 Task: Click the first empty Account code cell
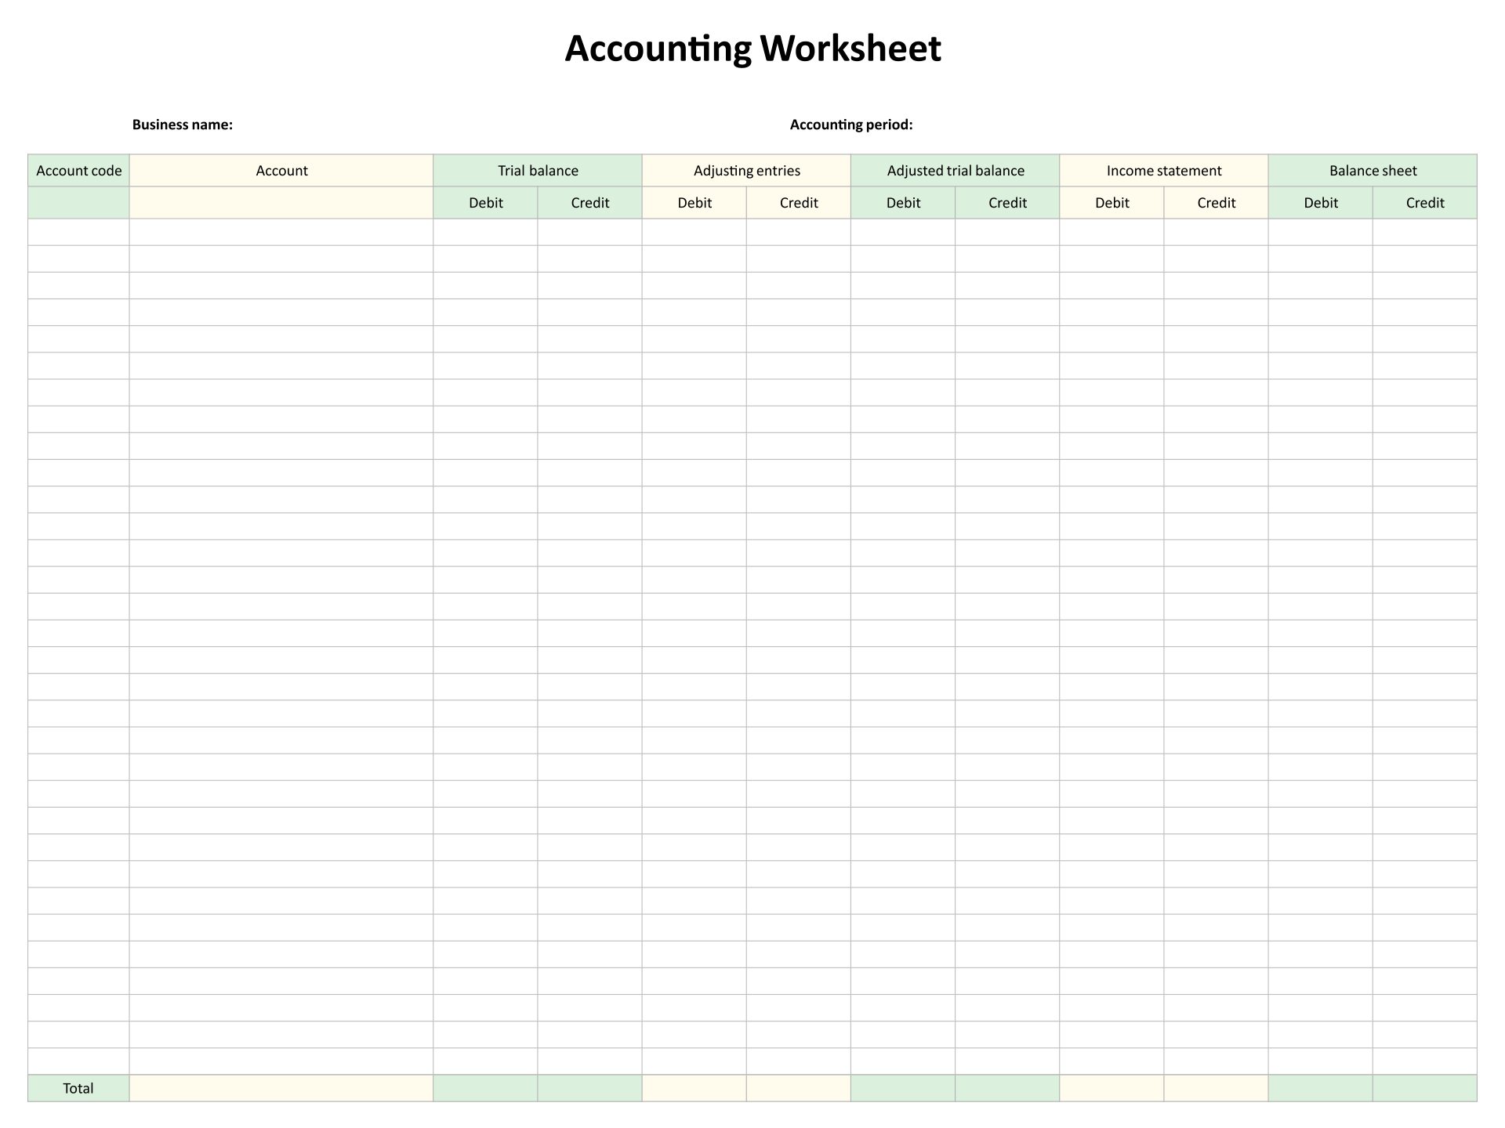78,232
